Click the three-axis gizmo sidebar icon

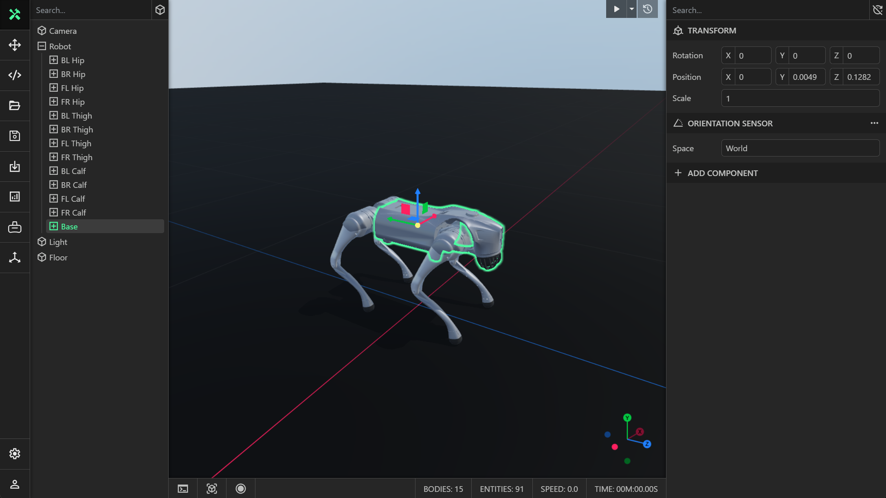pyautogui.click(x=15, y=258)
